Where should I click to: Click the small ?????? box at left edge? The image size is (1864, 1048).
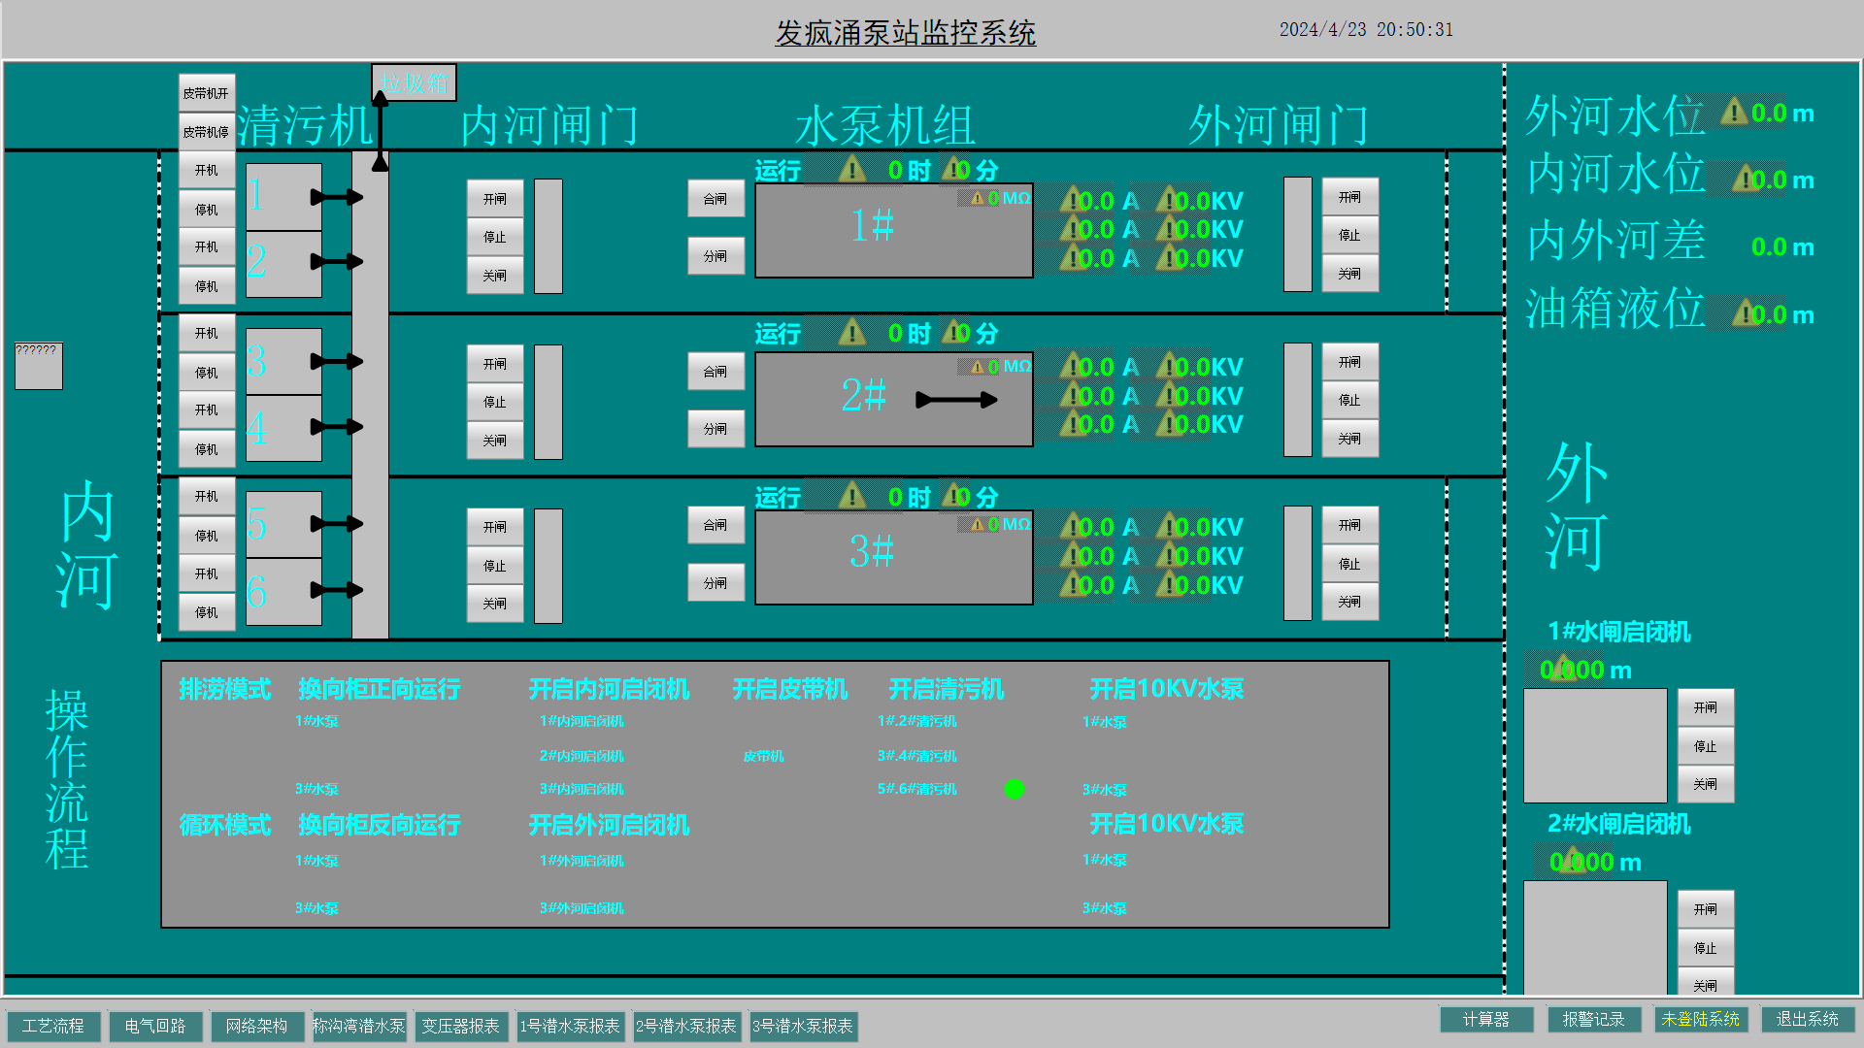(x=39, y=366)
